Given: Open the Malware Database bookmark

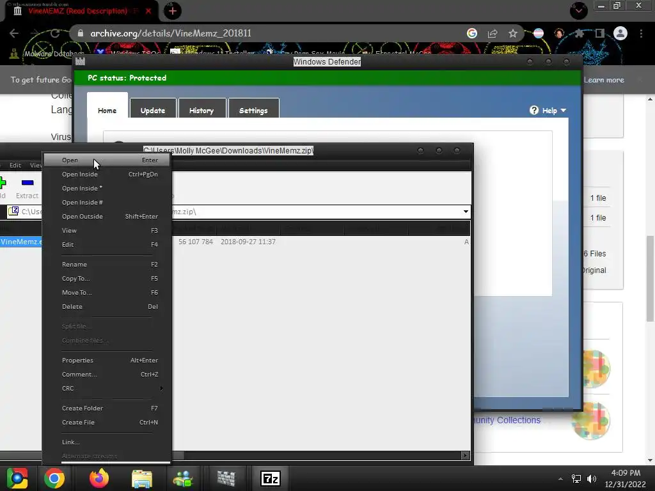Looking at the screenshot, I should point(47,54).
